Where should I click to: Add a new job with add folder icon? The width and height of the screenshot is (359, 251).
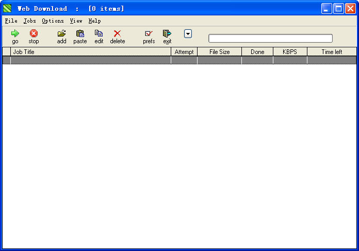coord(61,33)
